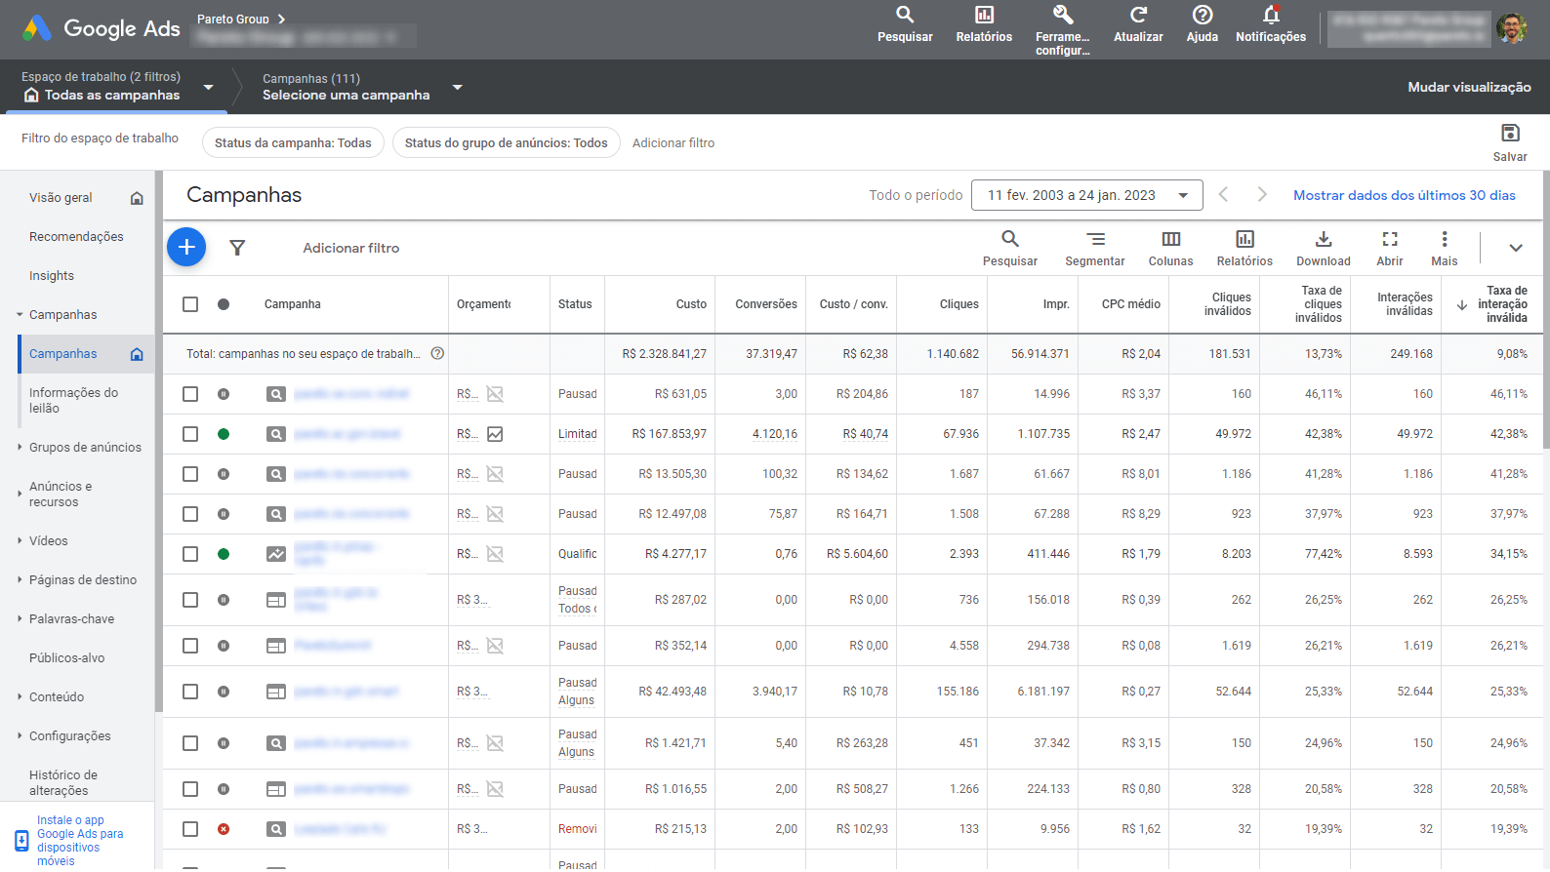The width and height of the screenshot is (1550, 872).
Task: Click the Status da campanha: Todas chip
Action: click(x=293, y=142)
